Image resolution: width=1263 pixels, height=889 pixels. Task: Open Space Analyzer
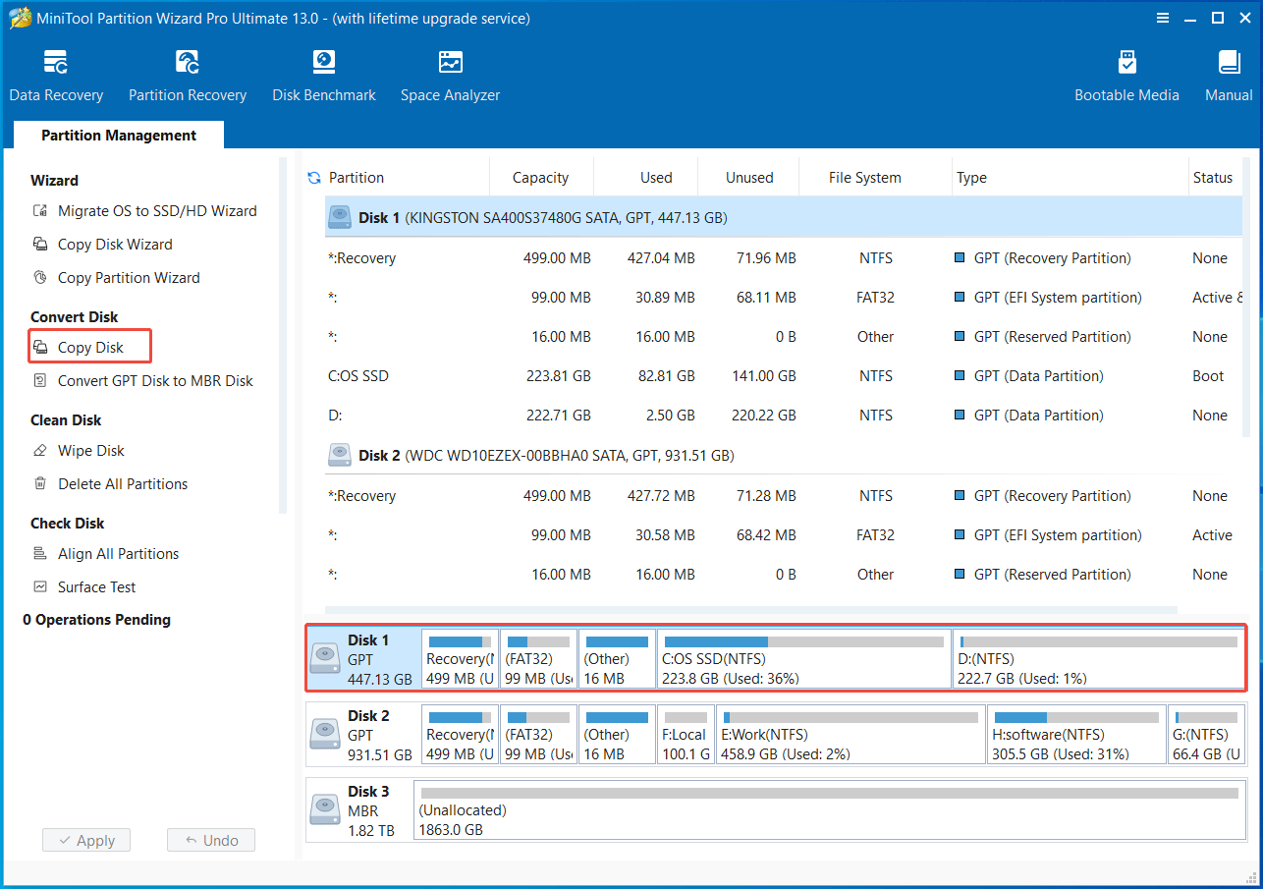click(x=450, y=74)
